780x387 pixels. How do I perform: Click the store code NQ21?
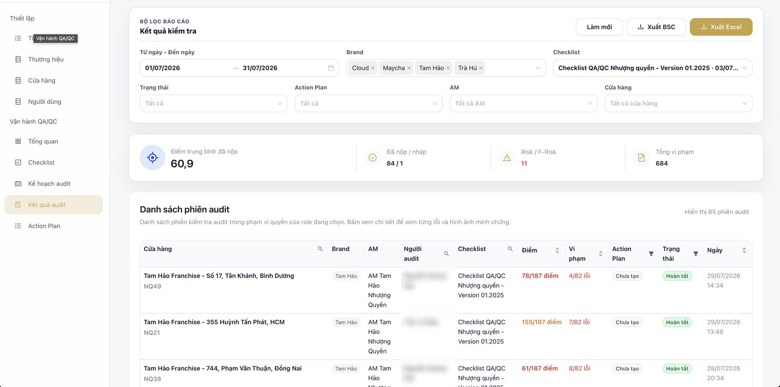[x=152, y=333]
